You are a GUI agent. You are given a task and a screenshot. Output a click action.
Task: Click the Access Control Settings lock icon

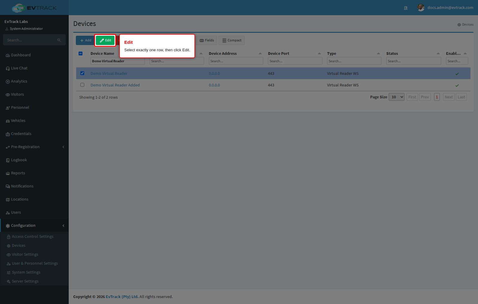[x=9, y=237]
